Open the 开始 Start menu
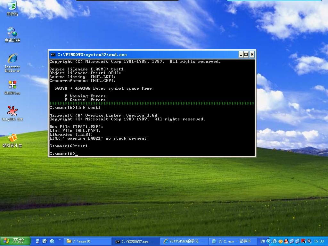 tap(15, 241)
